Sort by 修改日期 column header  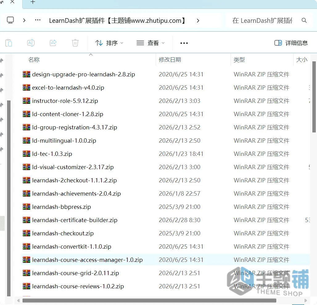tap(170, 59)
